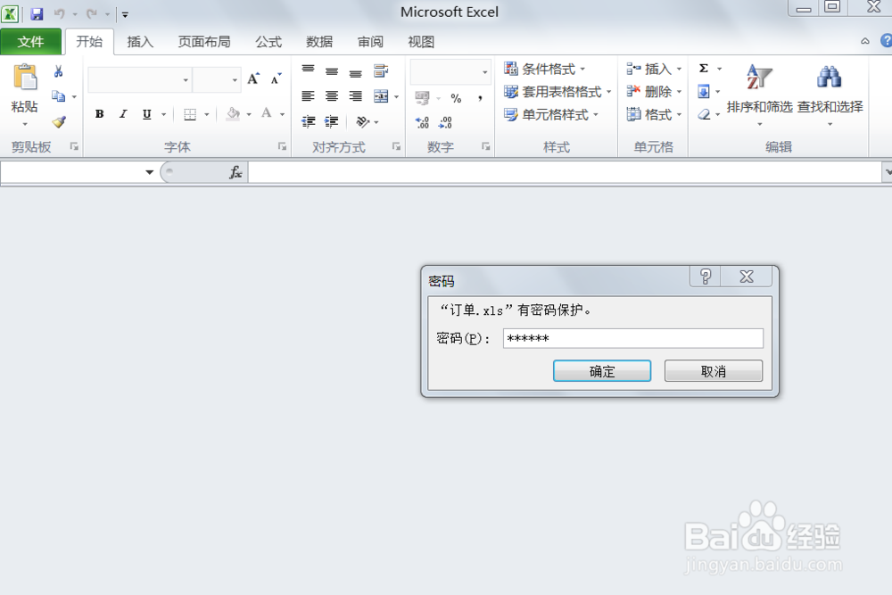Image resolution: width=892 pixels, height=595 pixels.
Task: Click 取消 in password dialog
Action: [714, 371]
